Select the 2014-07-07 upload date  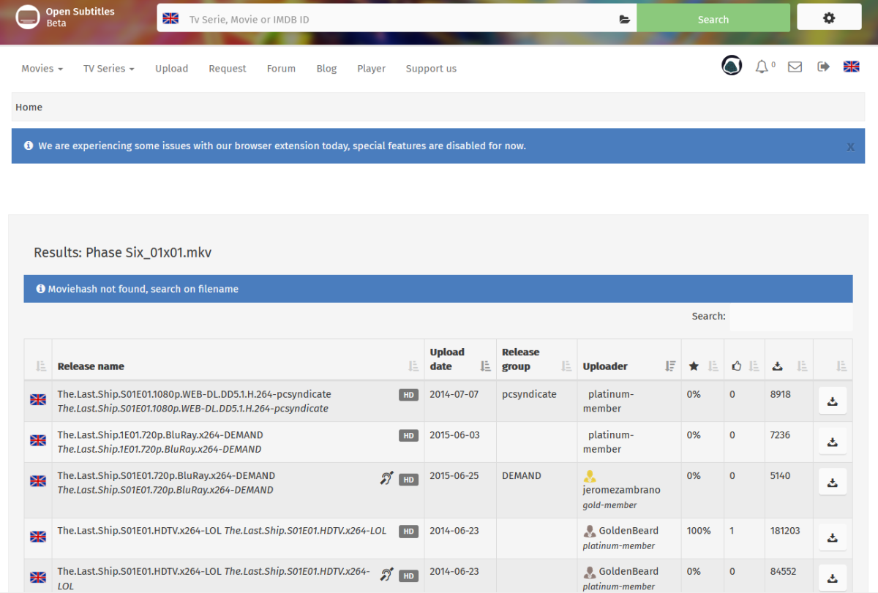[454, 394]
